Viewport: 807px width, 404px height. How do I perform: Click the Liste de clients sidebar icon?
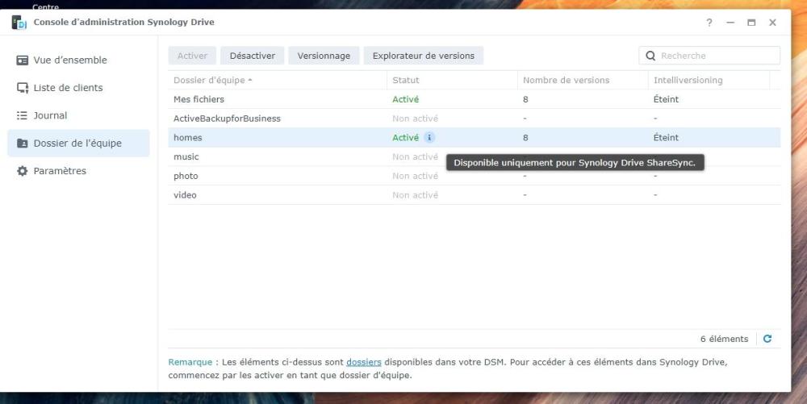tap(22, 88)
